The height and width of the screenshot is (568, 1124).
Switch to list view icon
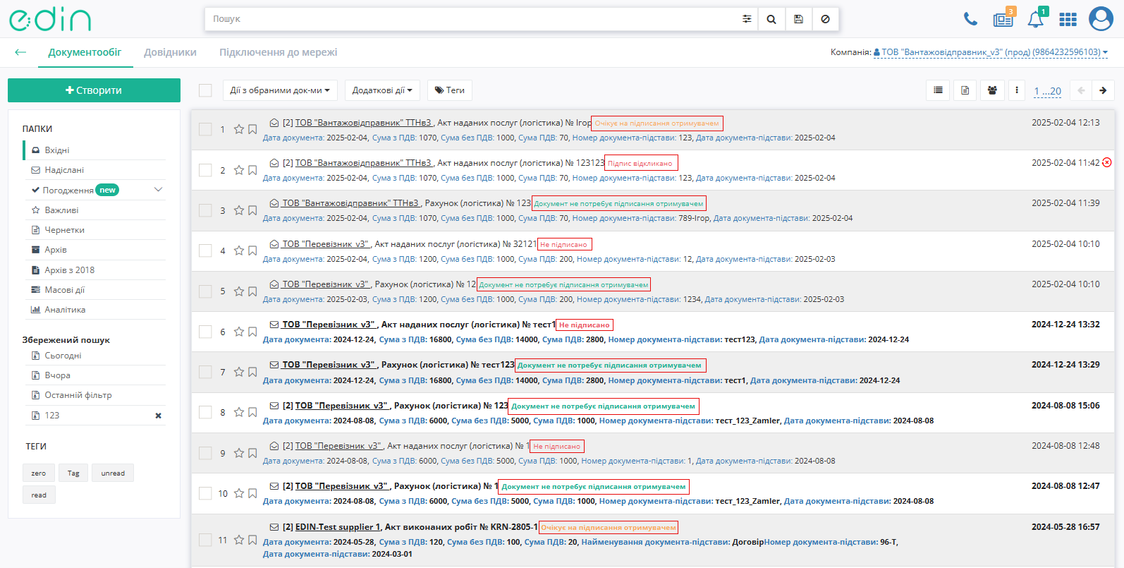coord(938,90)
